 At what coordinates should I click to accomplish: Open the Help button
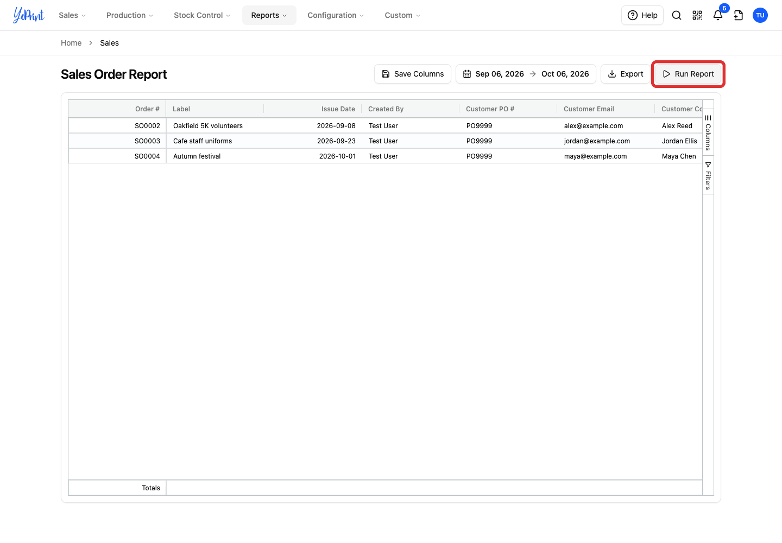[x=642, y=15]
